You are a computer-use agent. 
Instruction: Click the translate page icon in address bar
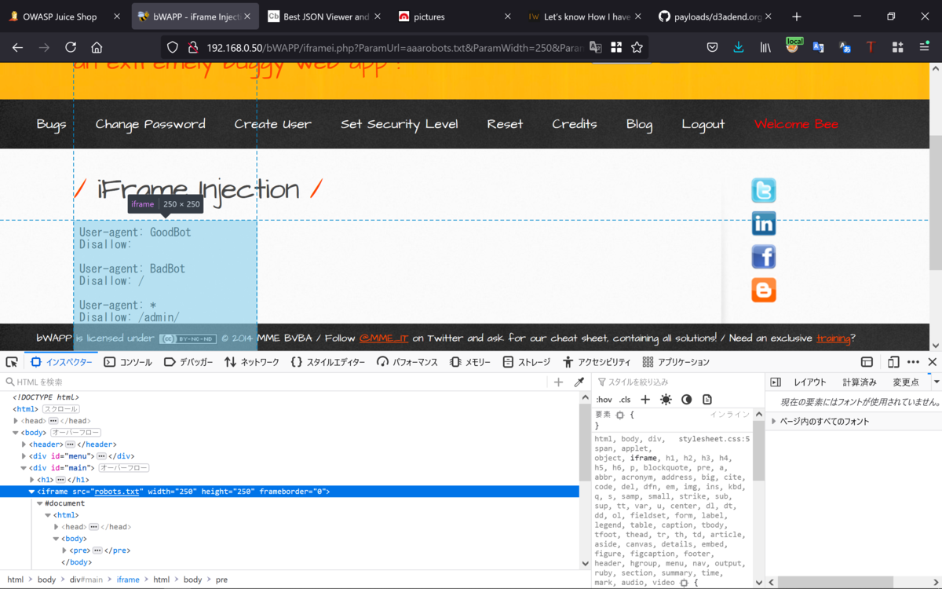pyautogui.click(x=596, y=48)
